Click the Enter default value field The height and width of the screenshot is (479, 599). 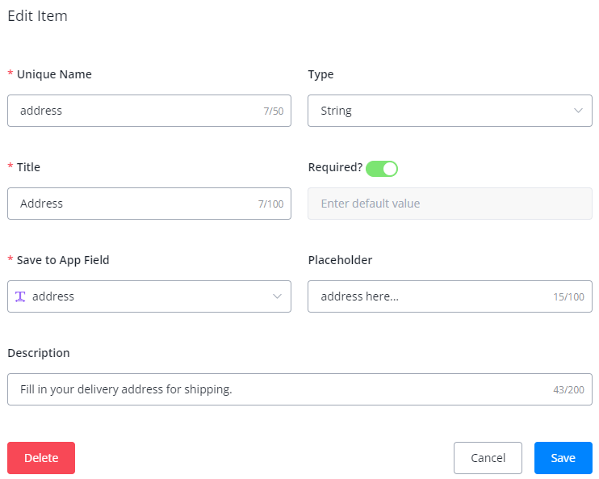450,204
